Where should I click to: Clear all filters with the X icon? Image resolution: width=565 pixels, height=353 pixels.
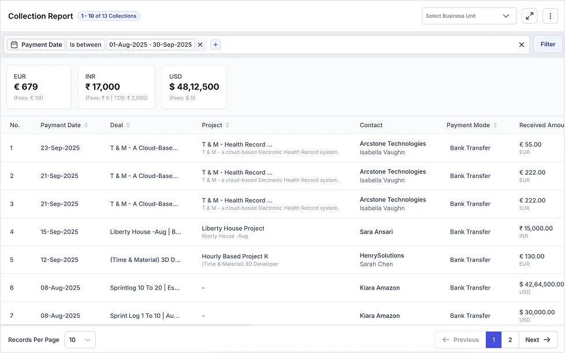[x=521, y=44]
